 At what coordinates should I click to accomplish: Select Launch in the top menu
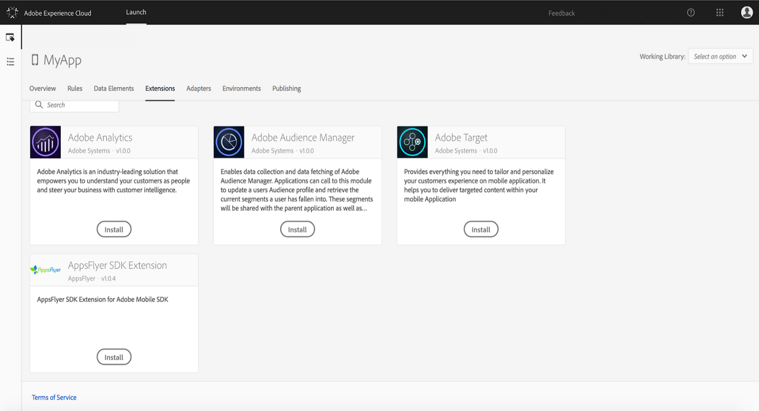pos(136,12)
